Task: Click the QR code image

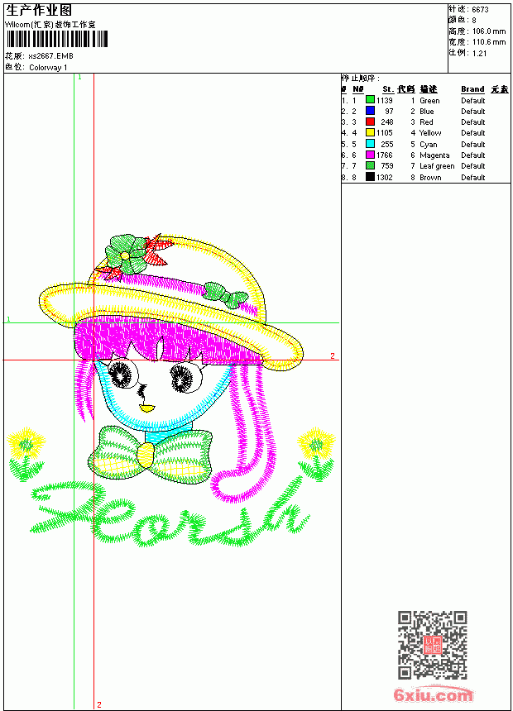Action: 433,645
